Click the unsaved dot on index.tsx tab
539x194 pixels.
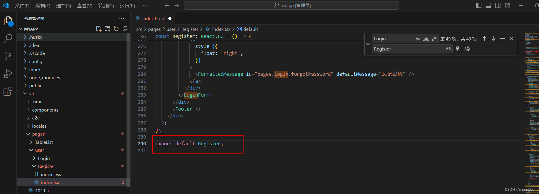pos(170,18)
